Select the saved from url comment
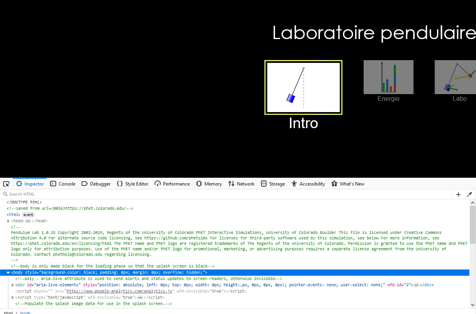The image size is (476, 314). click(x=70, y=209)
